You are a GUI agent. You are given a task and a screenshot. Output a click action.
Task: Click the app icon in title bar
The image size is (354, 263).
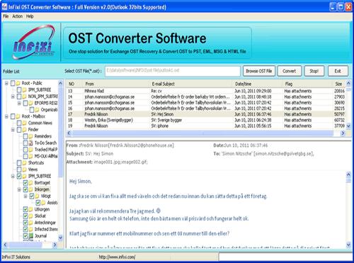[x=4, y=7]
